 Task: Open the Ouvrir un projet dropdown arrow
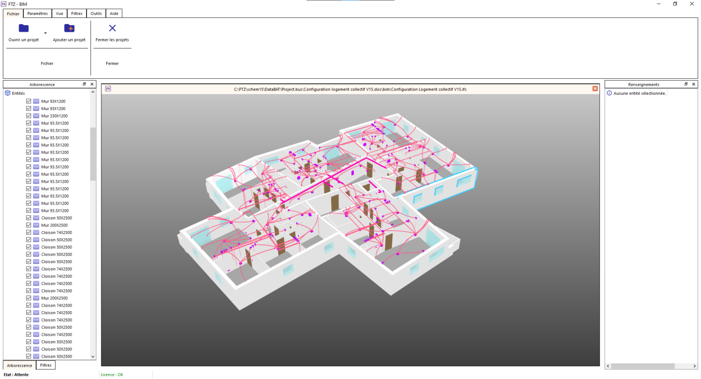click(x=45, y=32)
